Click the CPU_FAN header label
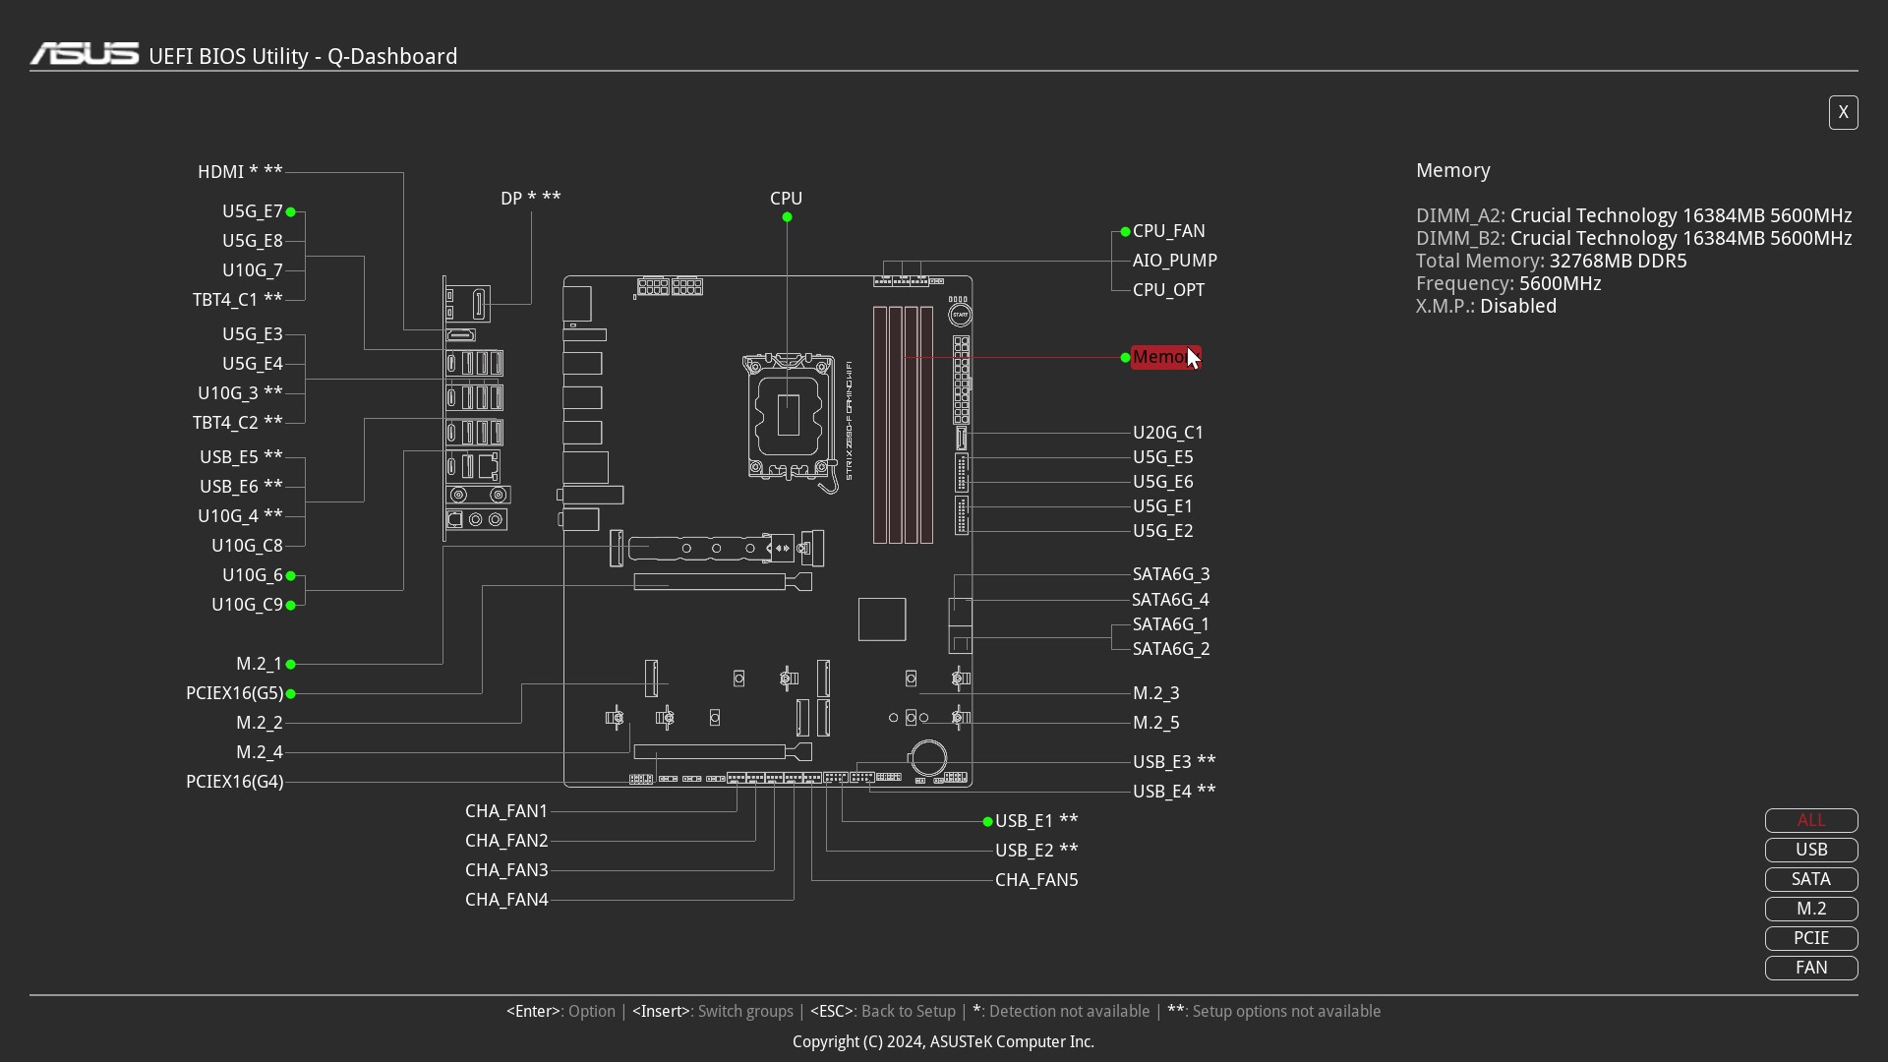 [x=1168, y=231]
